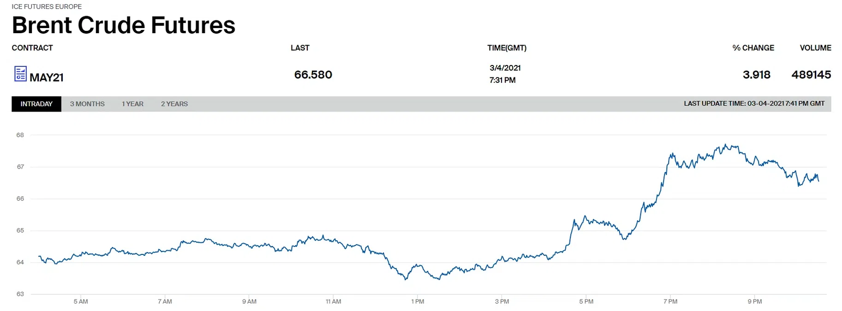Click the TIME(GMT) column header
This screenshot has width=842, height=311.
(507, 48)
